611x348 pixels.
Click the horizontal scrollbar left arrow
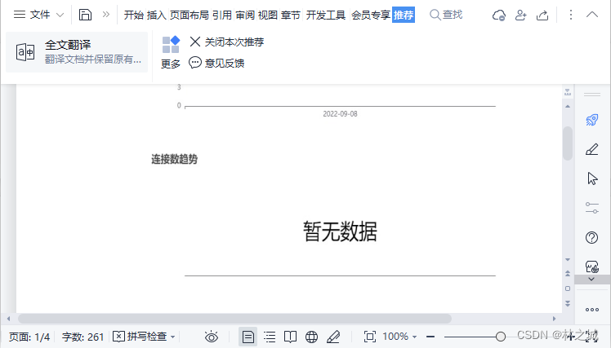tap(8, 319)
